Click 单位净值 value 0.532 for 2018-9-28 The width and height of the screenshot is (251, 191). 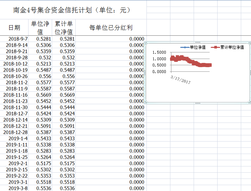tap(40, 57)
